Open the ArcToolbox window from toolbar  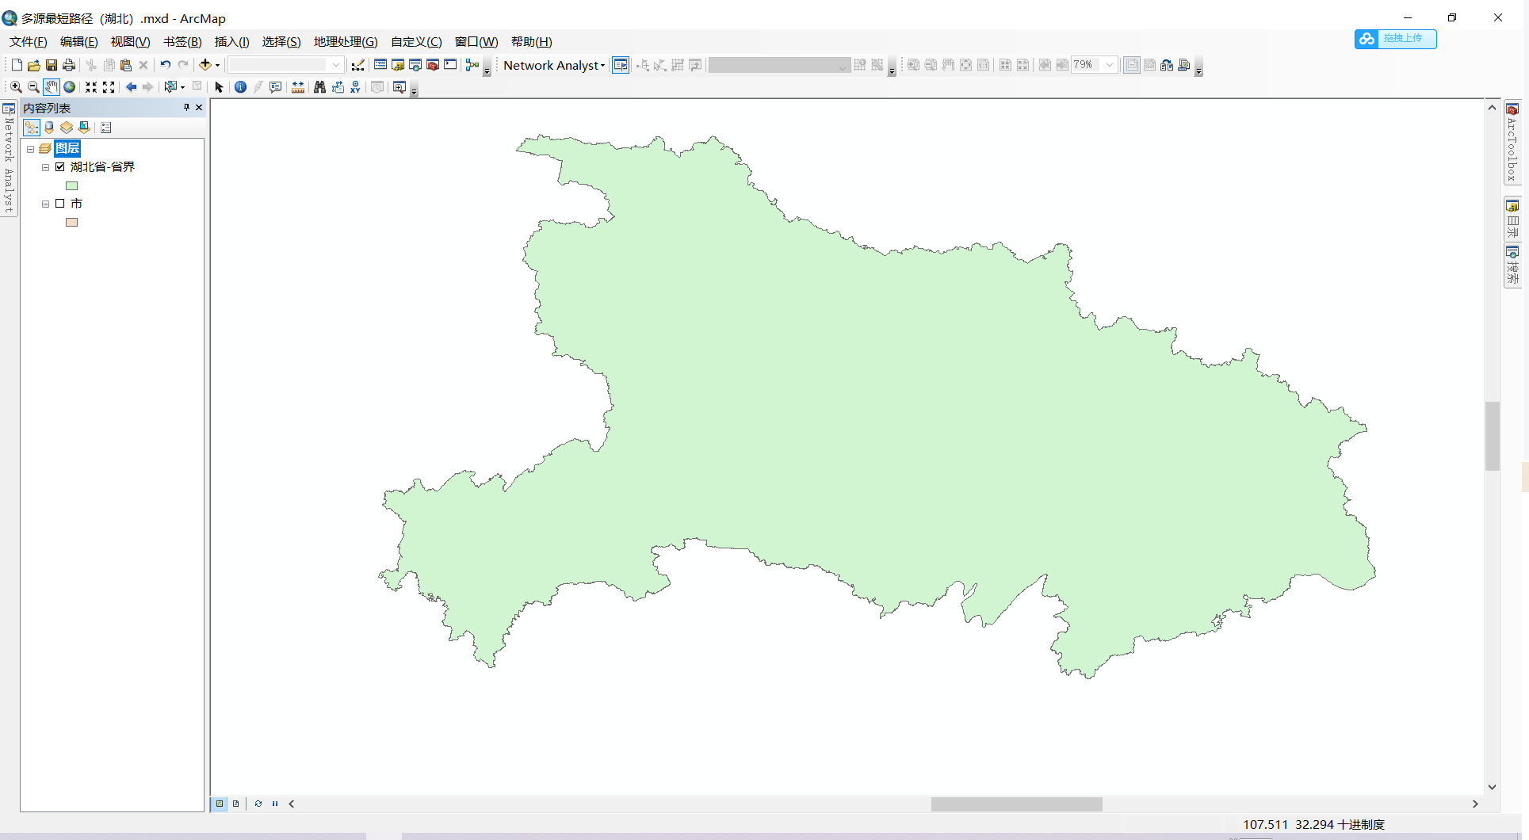(433, 65)
